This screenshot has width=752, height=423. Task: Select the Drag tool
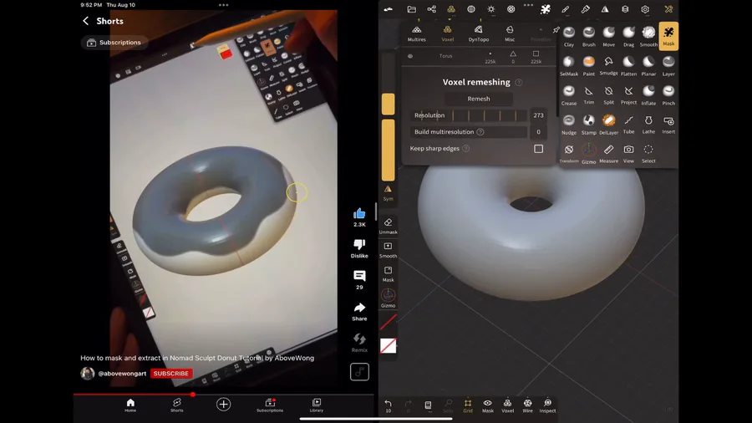point(628,36)
